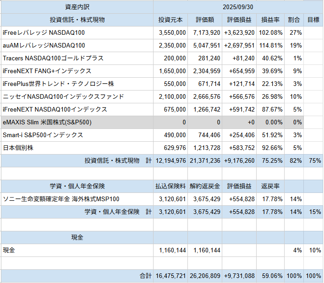Select the iFreeレバレッジ NASDAQ100 fund name cell
The width and height of the screenshot is (324, 283).
coord(77,33)
